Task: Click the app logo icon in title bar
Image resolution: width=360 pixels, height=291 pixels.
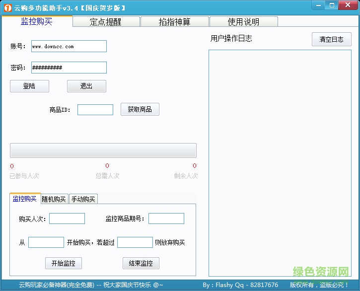Action: 7,8
